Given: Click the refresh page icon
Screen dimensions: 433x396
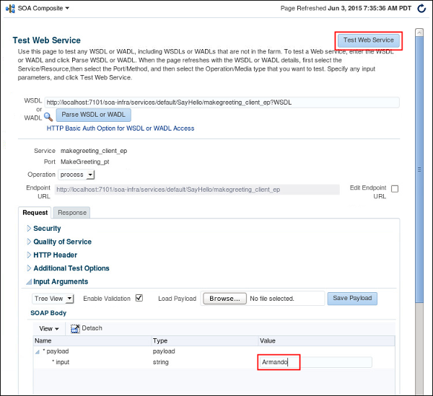Looking at the screenshot, I should pos(421,8).
